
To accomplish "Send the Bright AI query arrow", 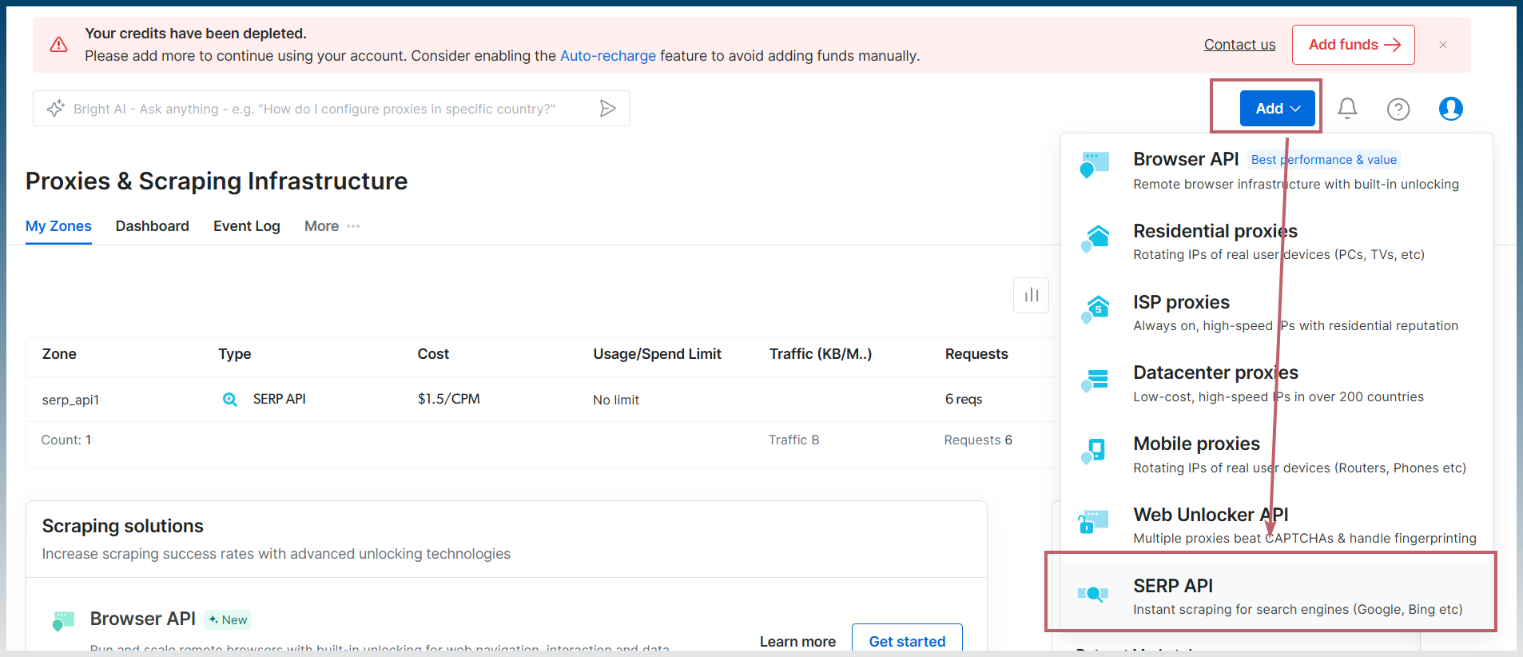I will [607, 109].
